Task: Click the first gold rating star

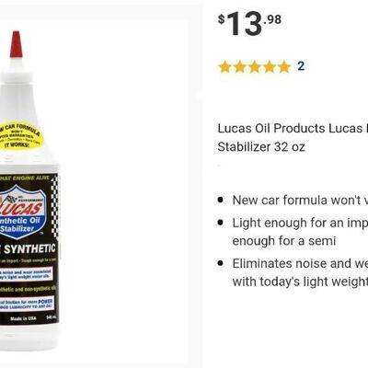Action: [x=224, y=66]
